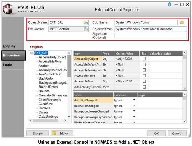
Task: Collapse the EXT_CAL tree node
Action: click(x=32, y=53)
